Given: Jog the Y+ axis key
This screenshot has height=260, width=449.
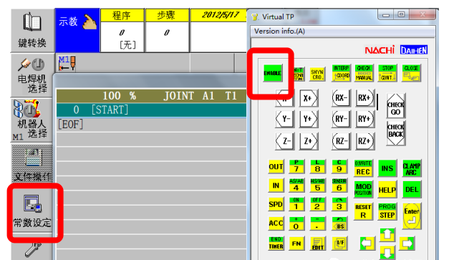Looking at the screenshot, I should [x=309, y=119].
